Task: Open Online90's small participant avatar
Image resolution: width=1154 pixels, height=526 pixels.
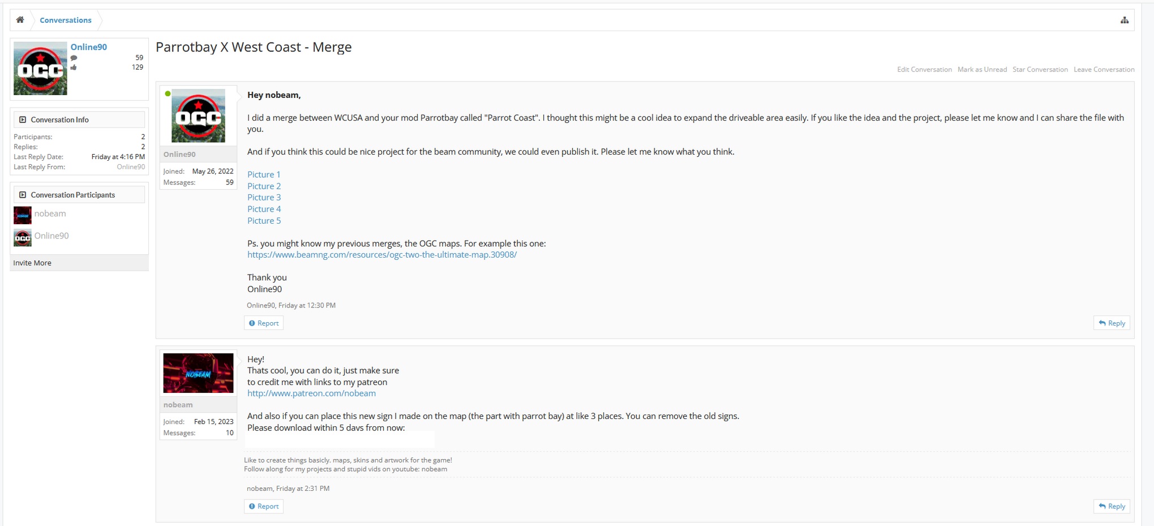Action: [x=23, y=238]
